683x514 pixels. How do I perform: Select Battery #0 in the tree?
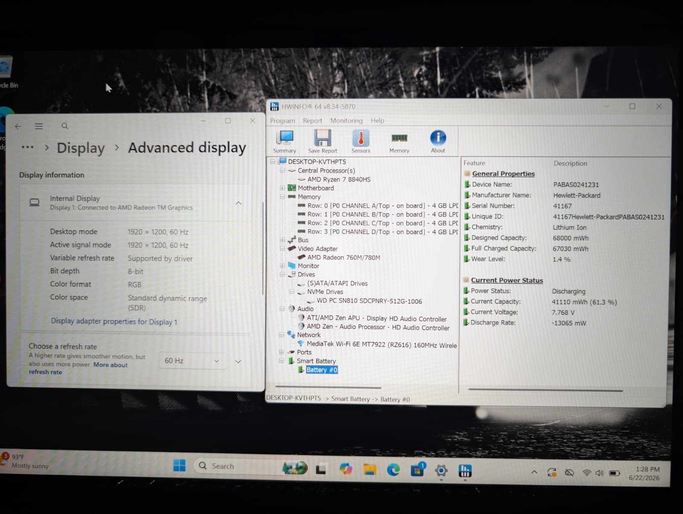[x=322, y=370]
